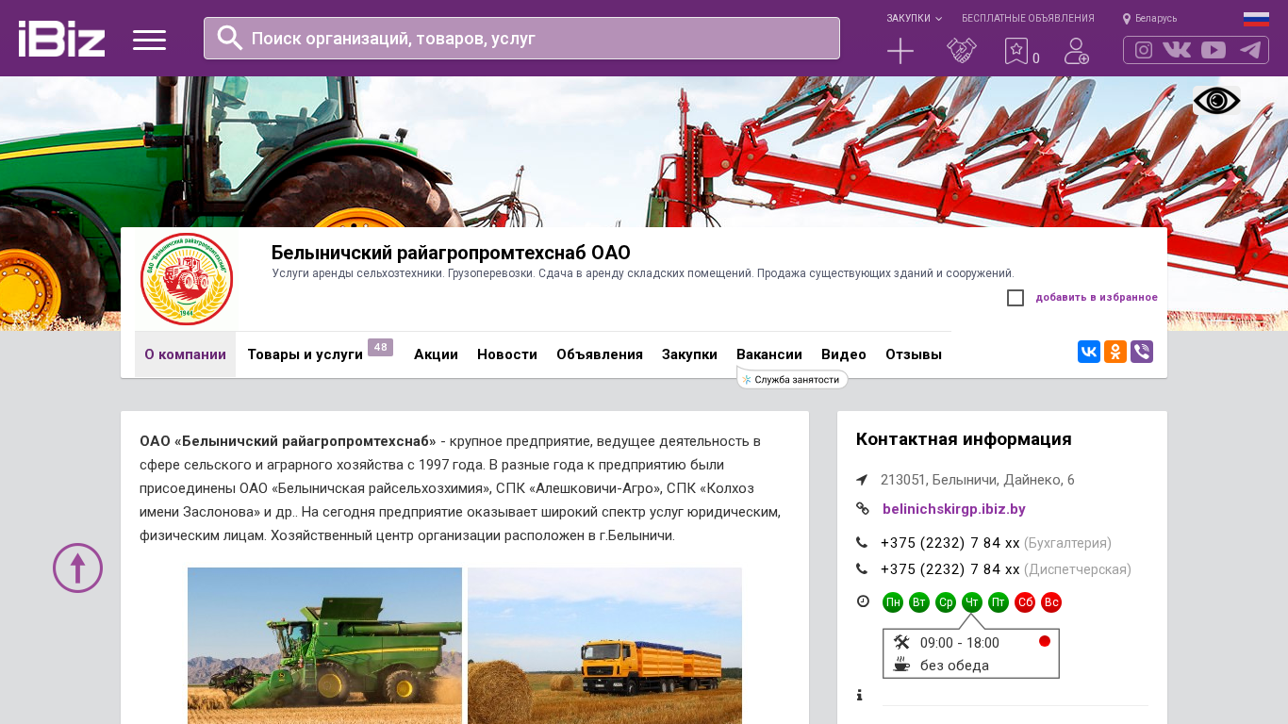Open Бесплатные объявления link

pos(1028,19)
